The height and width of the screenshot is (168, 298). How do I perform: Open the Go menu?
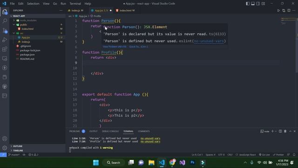point(55,3)
